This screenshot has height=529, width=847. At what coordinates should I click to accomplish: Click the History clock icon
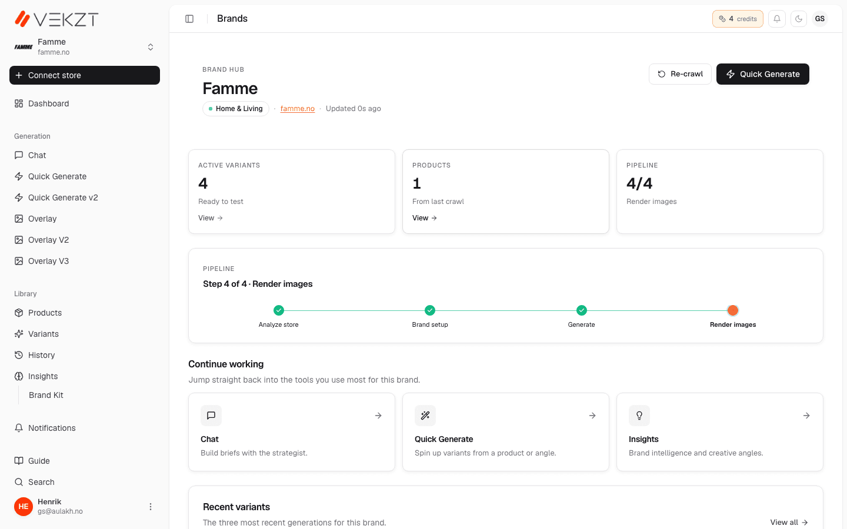19,355
